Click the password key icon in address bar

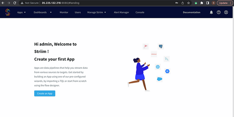177,3
